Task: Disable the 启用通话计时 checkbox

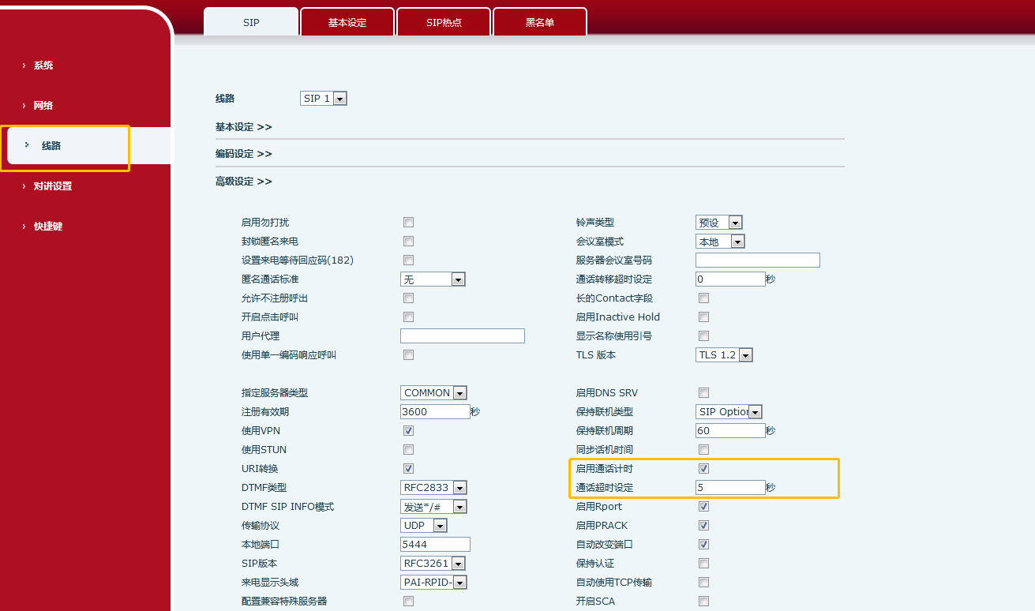Action: (x=703, y=469)
